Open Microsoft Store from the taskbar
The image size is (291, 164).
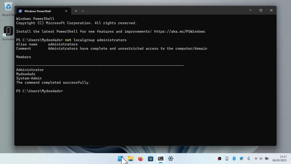pyautogui.click(x=150, y=159)
